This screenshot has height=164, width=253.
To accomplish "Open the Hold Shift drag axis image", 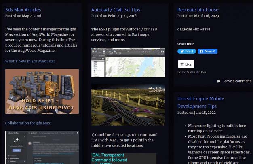I will point(42,92).
